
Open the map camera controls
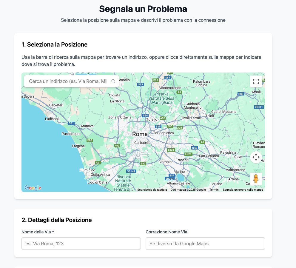[256, 157]
